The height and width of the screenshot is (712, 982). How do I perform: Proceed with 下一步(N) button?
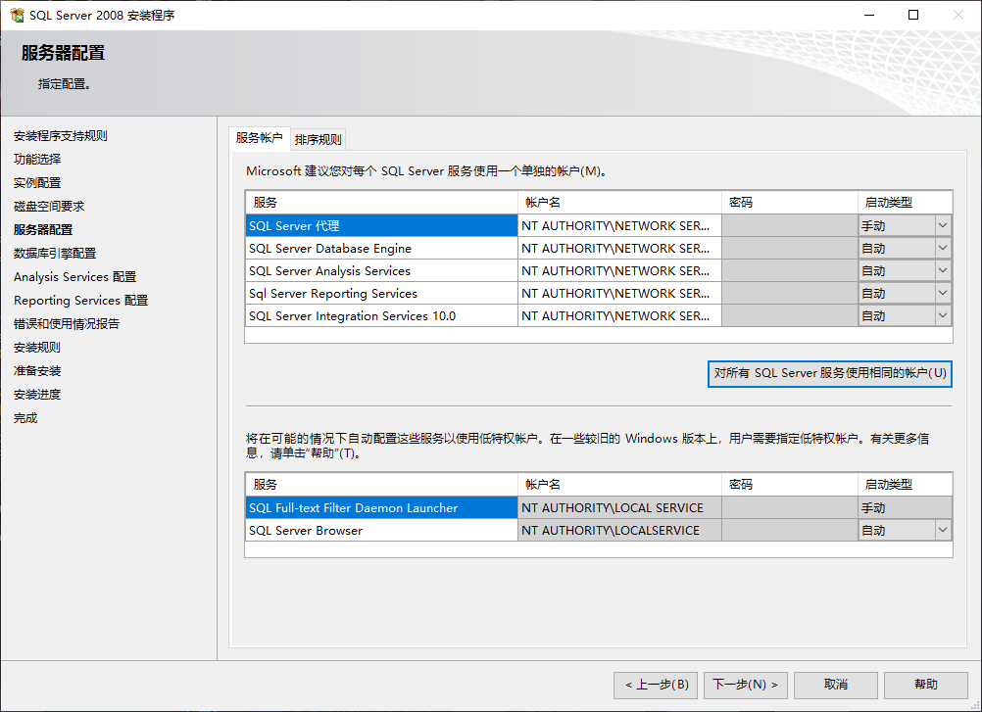coord(746,686)
